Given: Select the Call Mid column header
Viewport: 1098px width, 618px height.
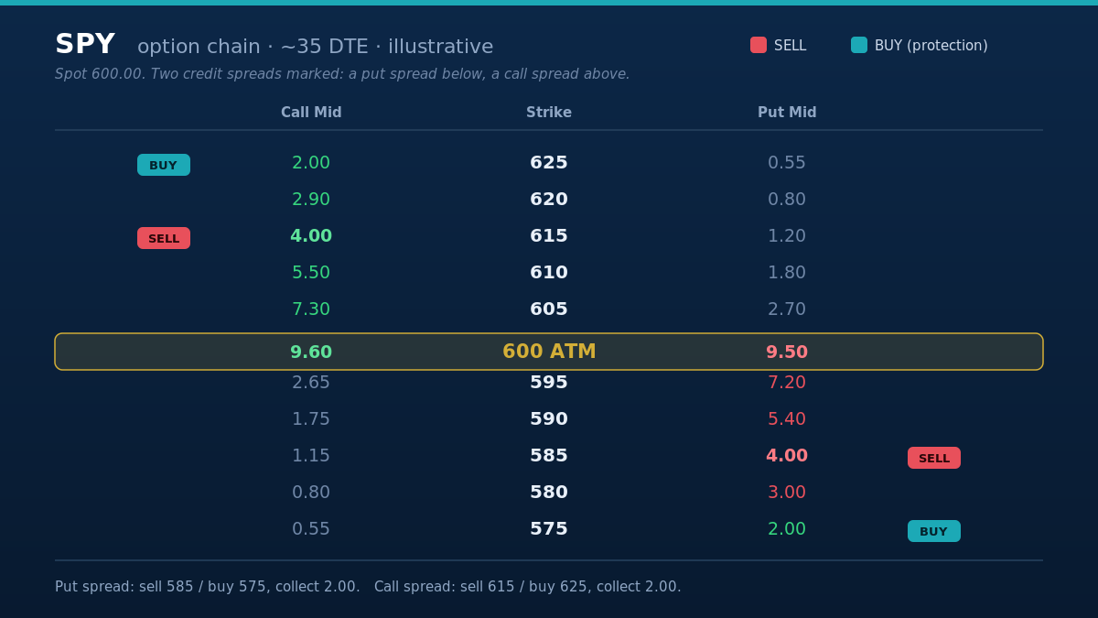Looking at the screenshot, I should (311, 113).
